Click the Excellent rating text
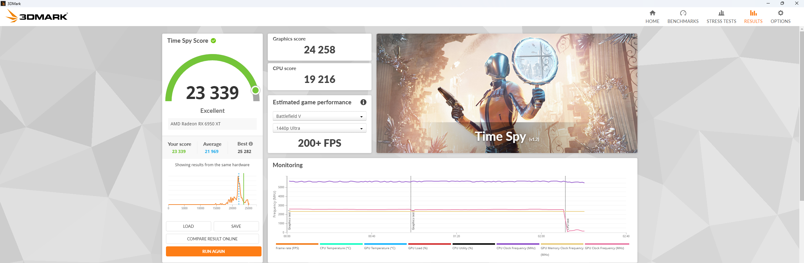804x263 pixels. click(x=212, y=111)
